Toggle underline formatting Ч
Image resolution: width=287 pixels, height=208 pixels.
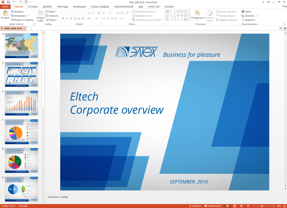[71, 19]
